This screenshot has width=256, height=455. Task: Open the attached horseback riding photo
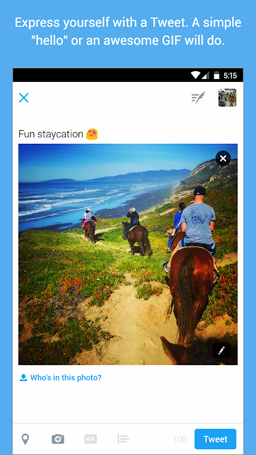tap(128, 254)
